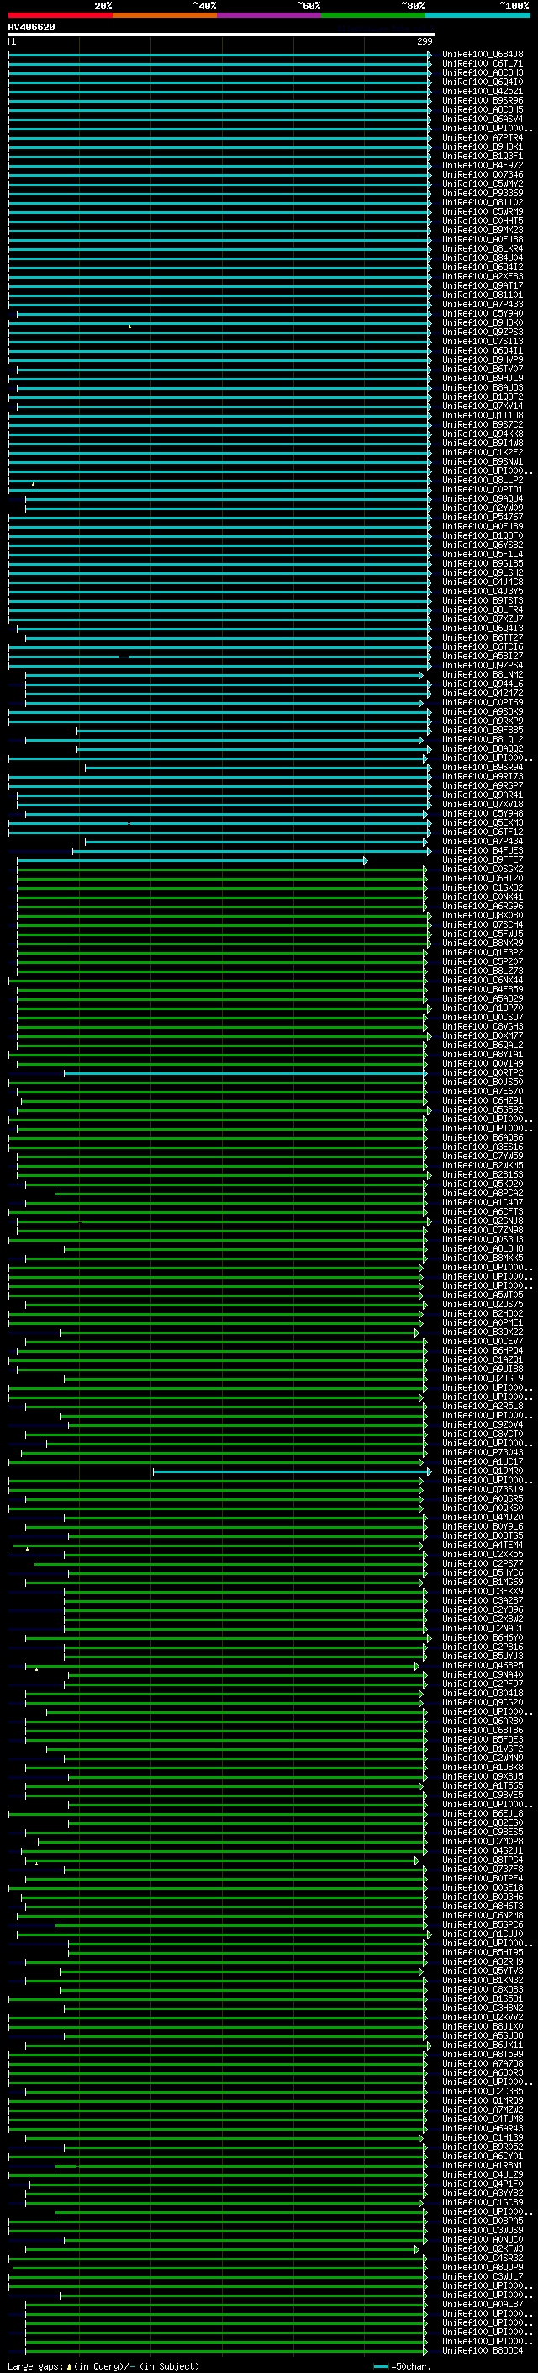Viewport: 538px width, 2373px height.
Task: Select hit label UniRef100_C1K2F2
Action: tap(483, 452)
